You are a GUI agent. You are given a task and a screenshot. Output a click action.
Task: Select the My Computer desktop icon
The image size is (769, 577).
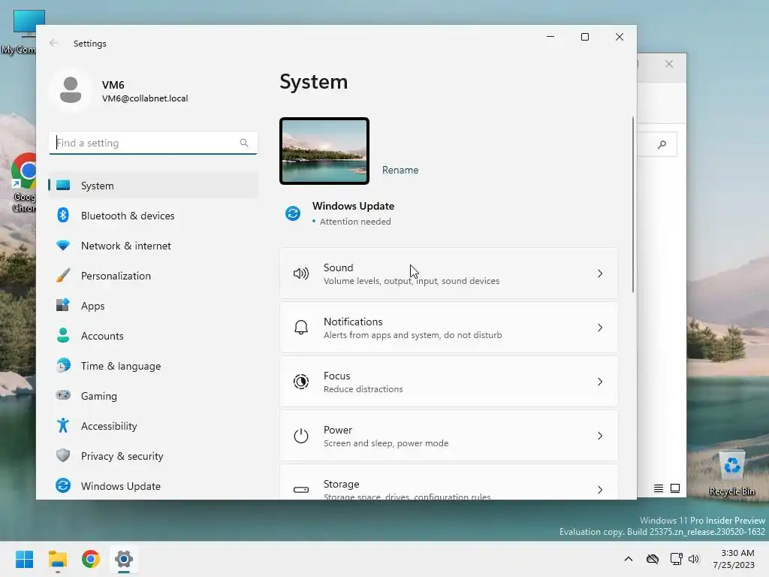click(20, 32)
